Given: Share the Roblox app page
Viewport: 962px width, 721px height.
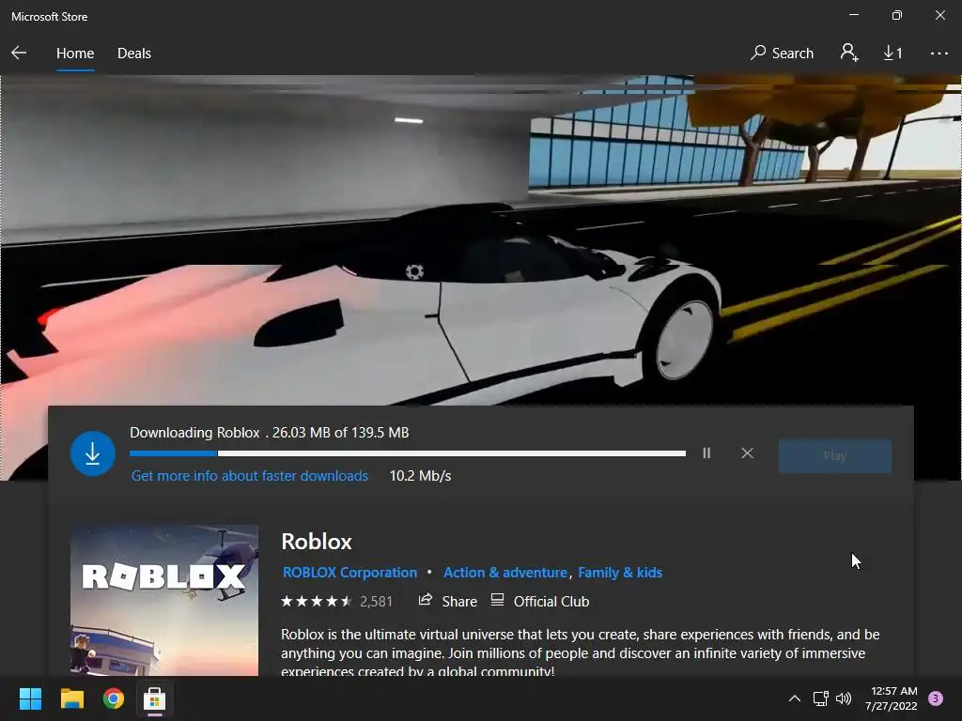Looking at the screenshot, I should (x=447, y=602).
